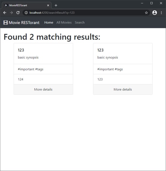Screen dimensions: 166x171
Task: Click the value 123 in the second card's bottom row
Action: coord(100,79)
